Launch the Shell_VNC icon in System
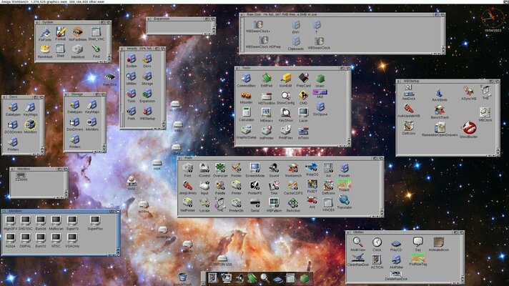 coord(96,31)
